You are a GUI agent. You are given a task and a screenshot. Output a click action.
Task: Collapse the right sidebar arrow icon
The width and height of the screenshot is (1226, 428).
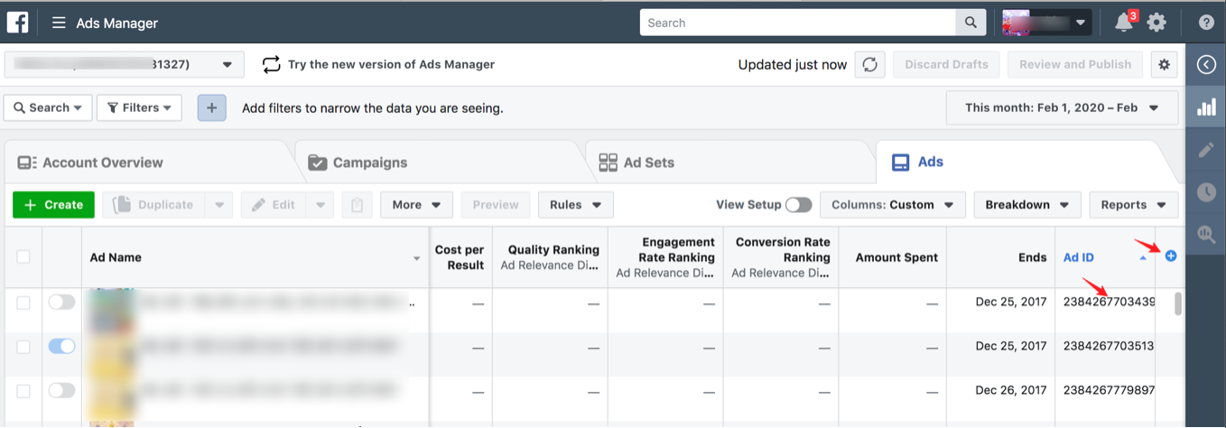pyautogui.click(x=1205, y=64)
